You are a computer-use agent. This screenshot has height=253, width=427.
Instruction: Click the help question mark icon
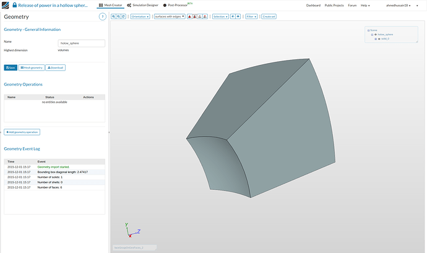pyautogui.click(x=102, y=16)
